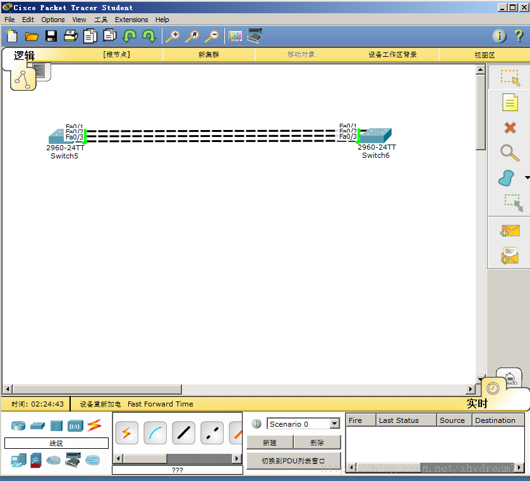The image size is (530, 481).
Task: Open the drawing palette icon
Action: 235,36
